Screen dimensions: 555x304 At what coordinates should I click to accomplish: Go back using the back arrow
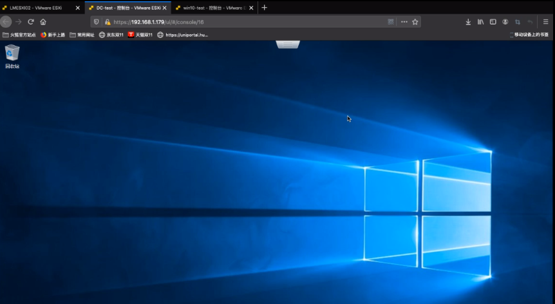(x=6, y=22)
